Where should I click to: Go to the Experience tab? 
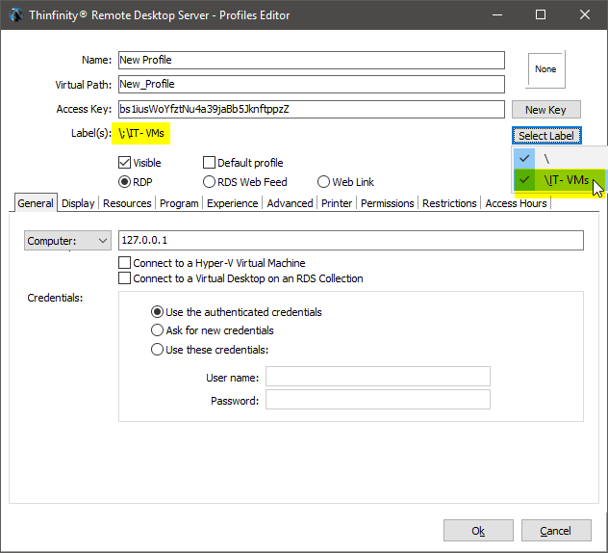click(x=232, y=203)
